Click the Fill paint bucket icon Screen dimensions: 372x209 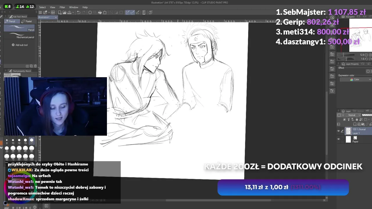(x=100, y=12)
